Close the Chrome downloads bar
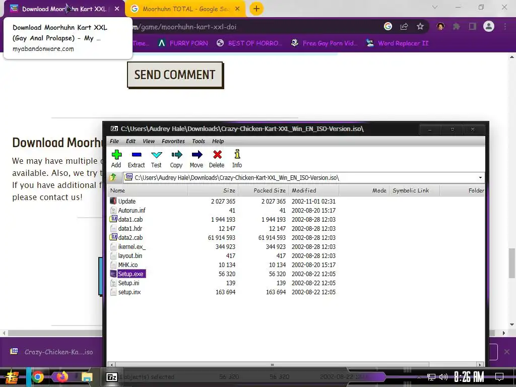516x387 pixels. tap(507, 352)
